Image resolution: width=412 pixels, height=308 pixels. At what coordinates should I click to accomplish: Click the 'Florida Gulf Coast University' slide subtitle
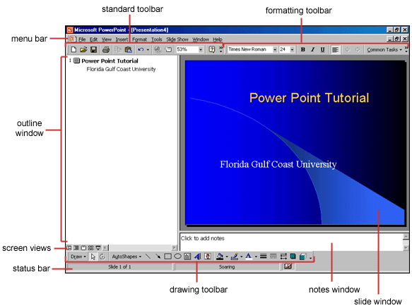(x=278, y=164)
